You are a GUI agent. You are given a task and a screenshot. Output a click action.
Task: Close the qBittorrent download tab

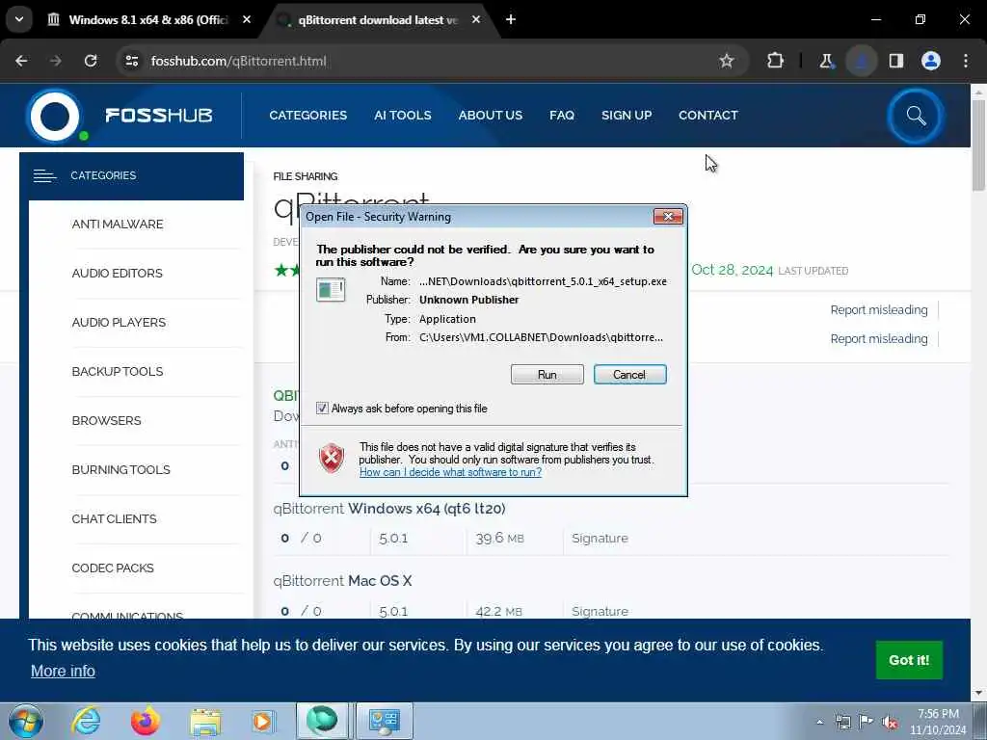click(x=476, y=19)
